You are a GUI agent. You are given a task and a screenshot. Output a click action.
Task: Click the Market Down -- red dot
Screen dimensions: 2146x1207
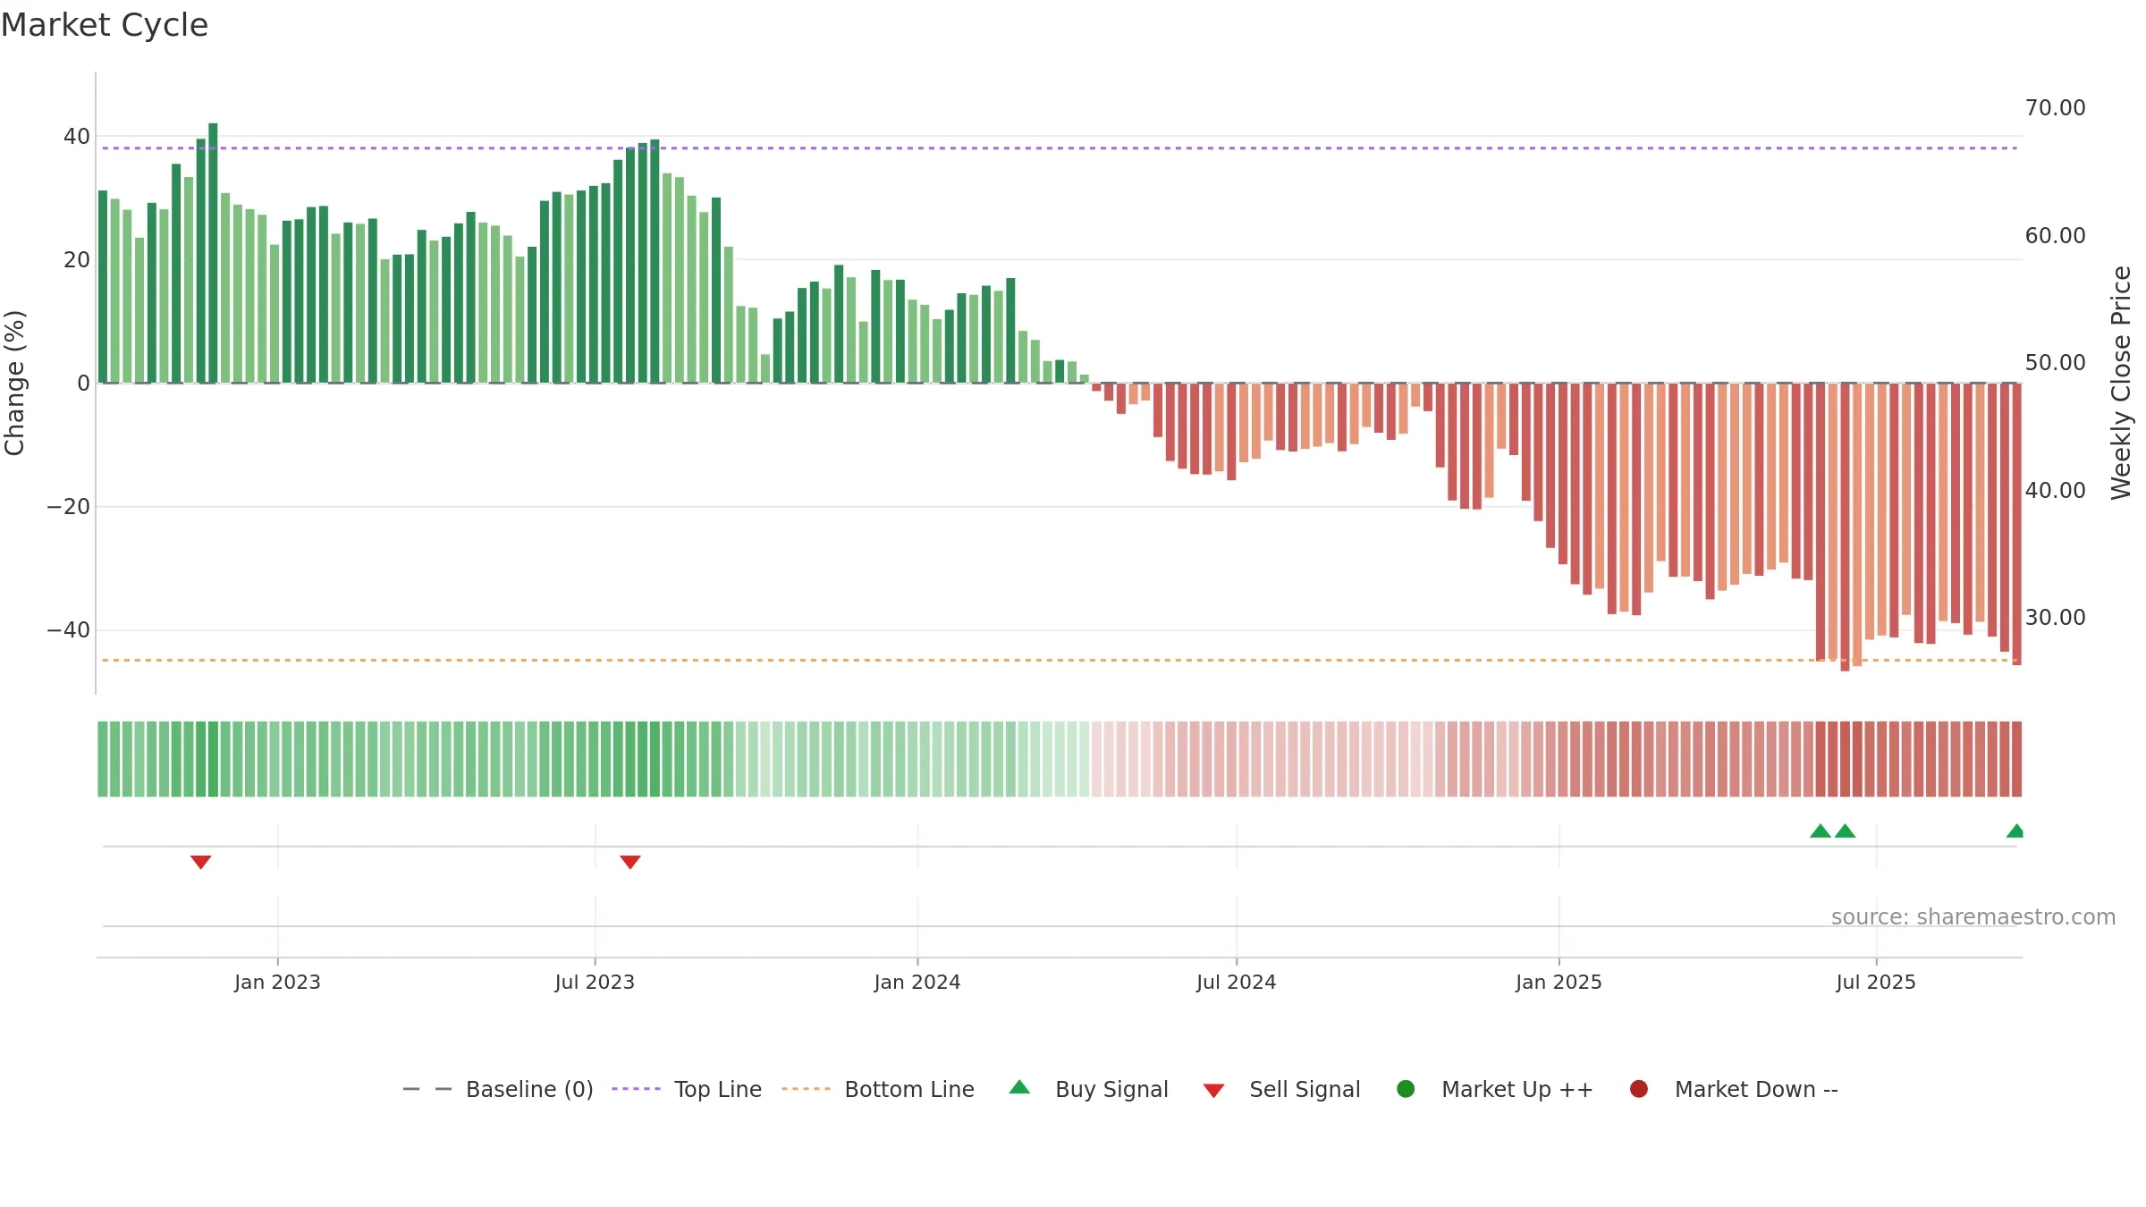point(1639,1089)
